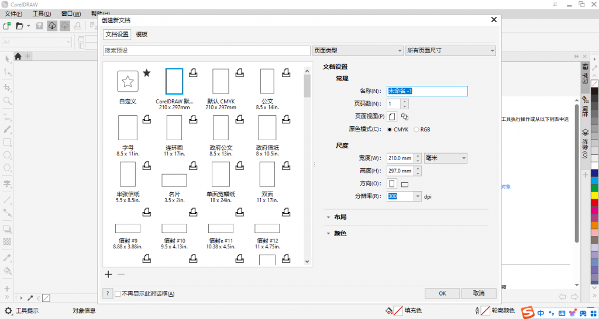599x319 pixels.
Task: Open the 窗口(W) menu
Action: [71, 14]
